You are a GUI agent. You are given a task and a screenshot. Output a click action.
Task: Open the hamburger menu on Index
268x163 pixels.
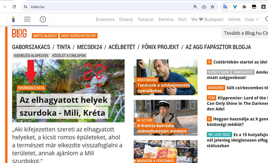[x=27, y=19]
